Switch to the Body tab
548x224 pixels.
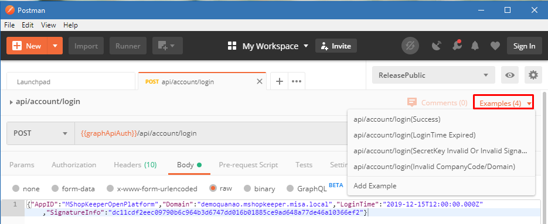click(189, 165)
